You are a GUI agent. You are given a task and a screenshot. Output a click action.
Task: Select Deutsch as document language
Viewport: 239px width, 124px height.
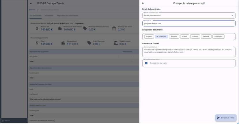206,37
